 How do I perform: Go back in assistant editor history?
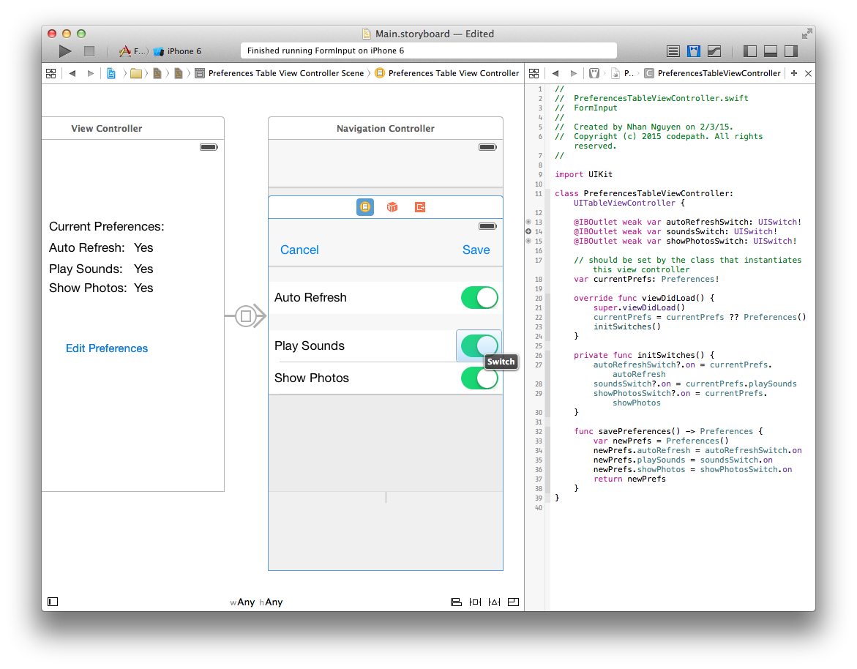coord(555,73)
